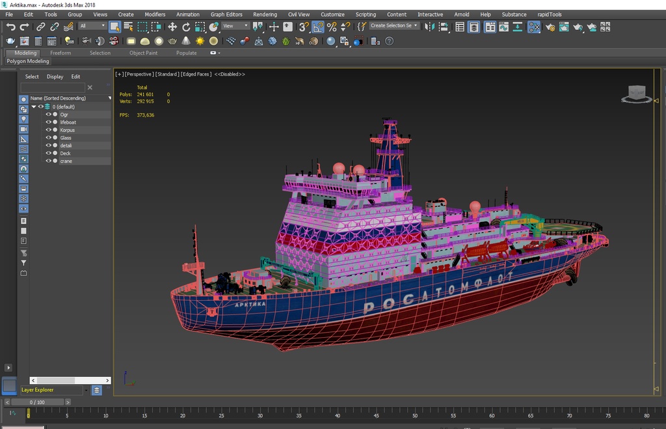Click the Select and Link chain icon
The height and width of the screenshot is (429, 666).
pyautogui.click(x=40, y=27)
